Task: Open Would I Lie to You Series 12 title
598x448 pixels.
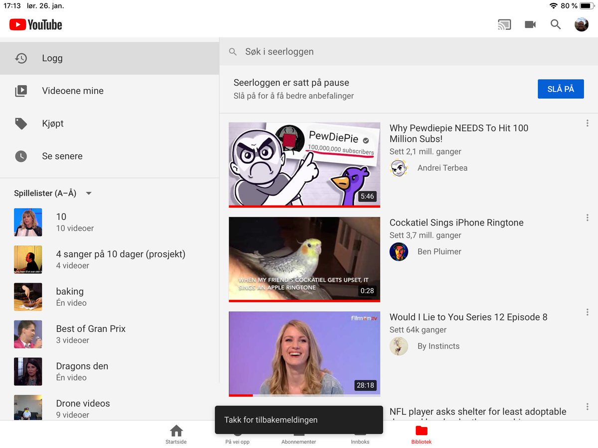Action: [x=468, y=317]
